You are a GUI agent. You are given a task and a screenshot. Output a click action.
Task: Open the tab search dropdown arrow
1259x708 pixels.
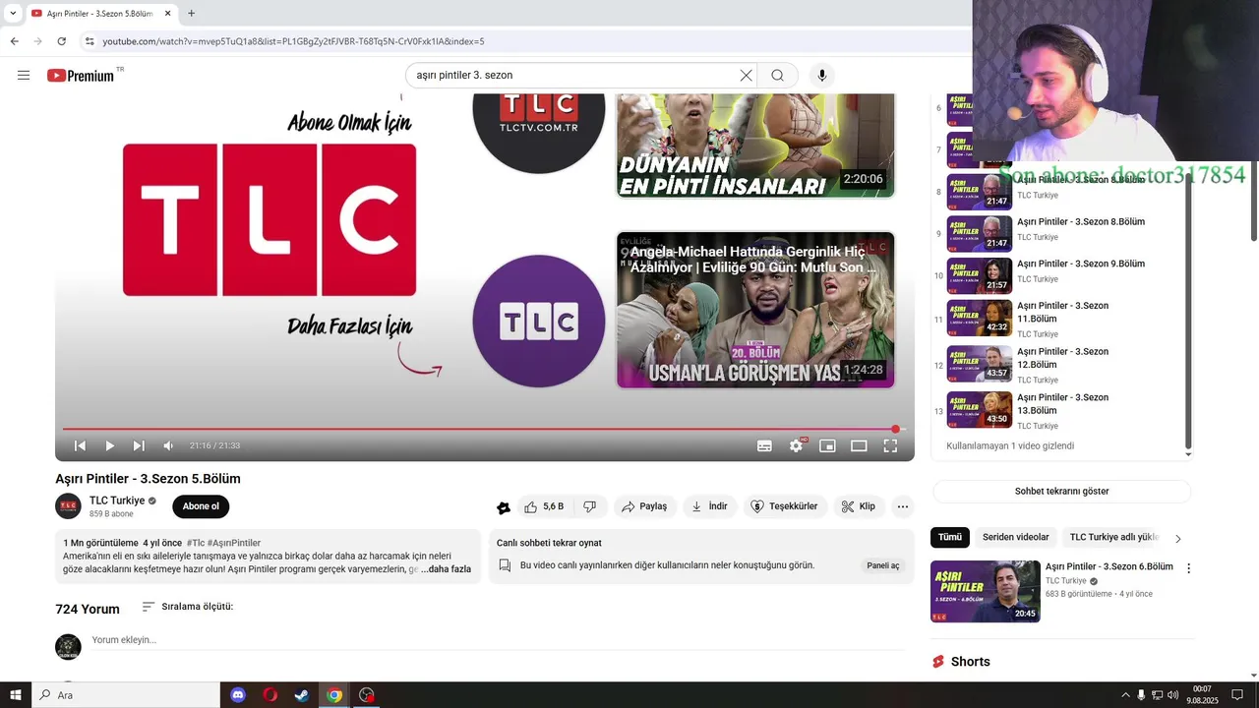[x=13, y=14]
